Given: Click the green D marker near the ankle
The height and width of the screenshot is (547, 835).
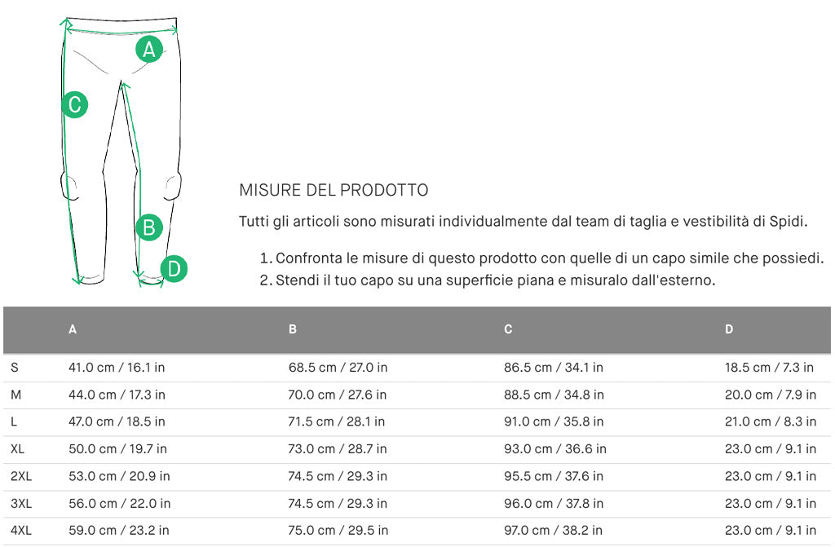Looking at the screenshot, I should click(174, 268).
